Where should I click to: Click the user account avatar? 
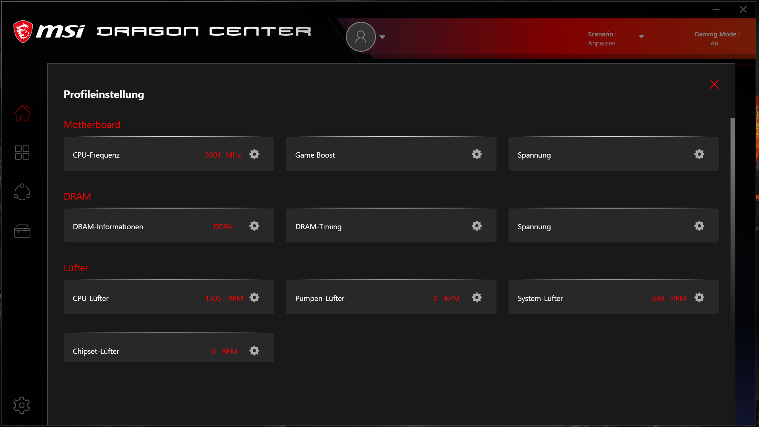click(x=361, y=37)
